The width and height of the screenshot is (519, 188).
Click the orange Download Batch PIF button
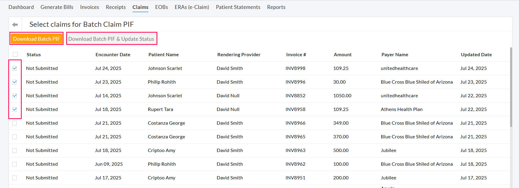click(x=36, y=39)
